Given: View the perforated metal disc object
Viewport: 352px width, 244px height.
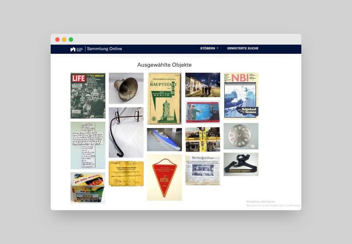Looking at the screenshot, I should click(x=241, y=136).
